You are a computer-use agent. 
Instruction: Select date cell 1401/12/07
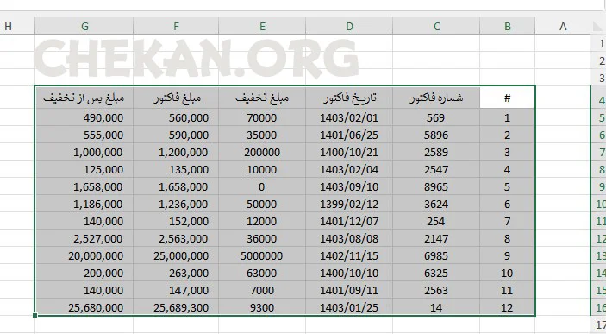click(349, 221)
